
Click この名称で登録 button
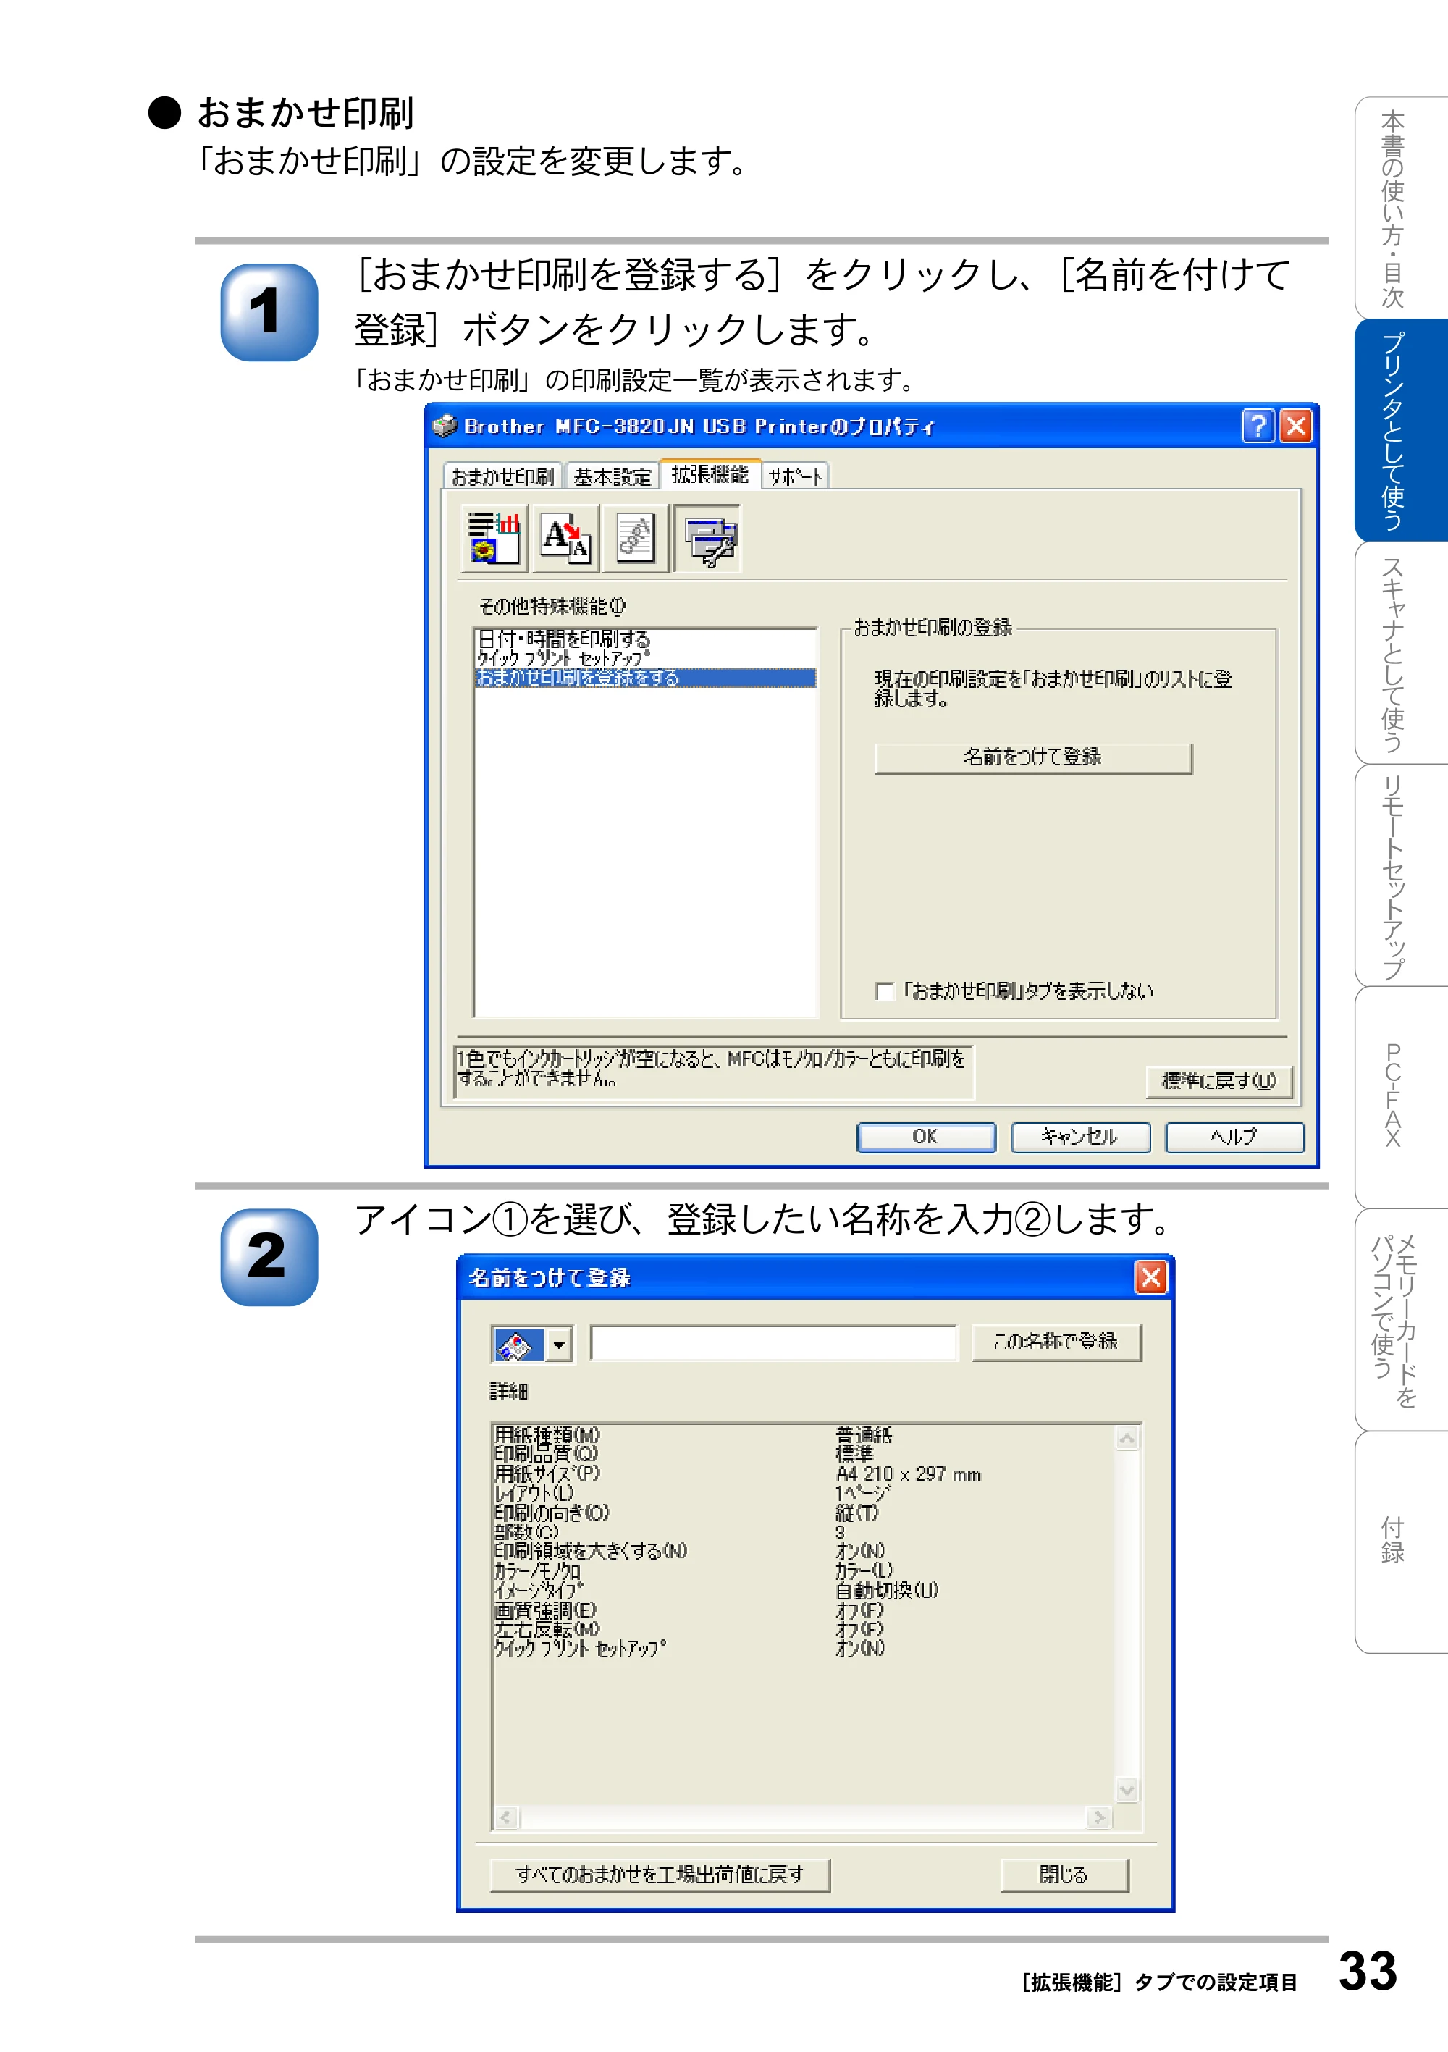pos(1056,1342)
